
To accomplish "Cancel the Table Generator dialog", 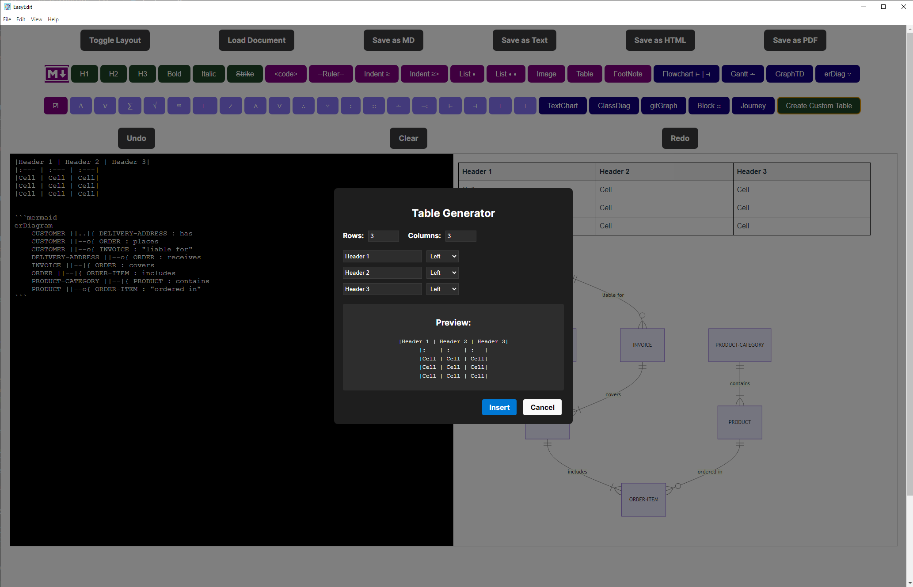I will point(542,407).
